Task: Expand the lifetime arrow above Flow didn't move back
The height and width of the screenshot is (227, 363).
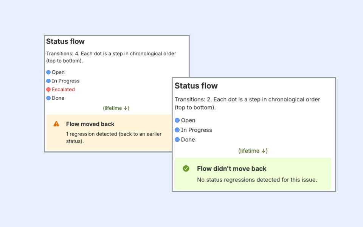Action: (253, 151)
